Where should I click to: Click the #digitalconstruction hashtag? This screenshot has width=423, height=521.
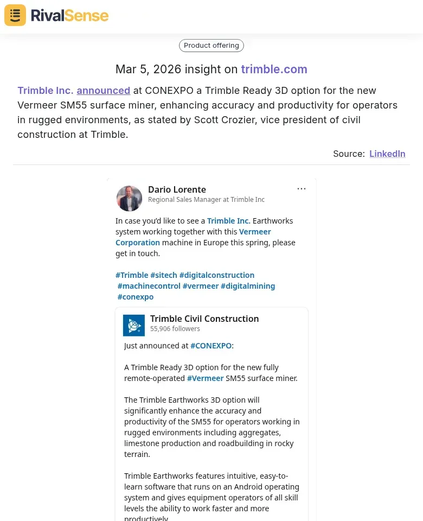pos(217,275)
